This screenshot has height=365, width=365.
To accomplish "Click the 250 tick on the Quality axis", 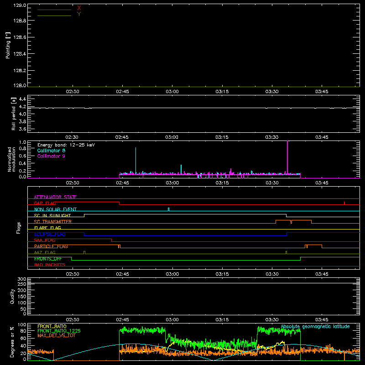I will coord(21,284).
